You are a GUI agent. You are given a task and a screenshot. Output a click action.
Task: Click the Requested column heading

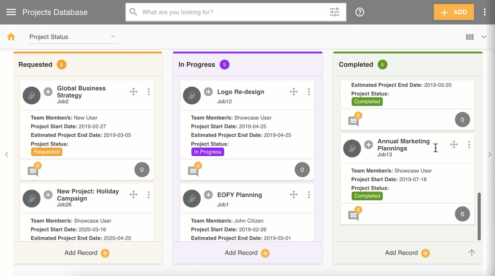35,65
